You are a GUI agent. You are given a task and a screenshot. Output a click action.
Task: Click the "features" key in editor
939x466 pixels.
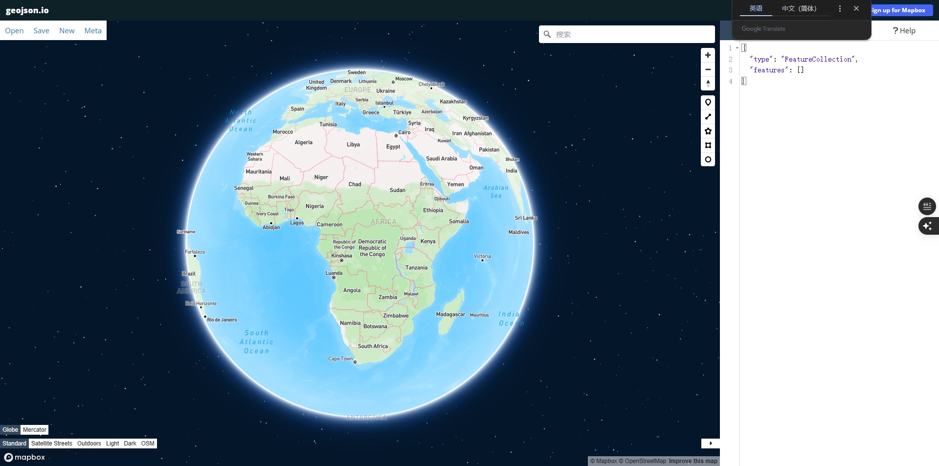tap(769, 70)
